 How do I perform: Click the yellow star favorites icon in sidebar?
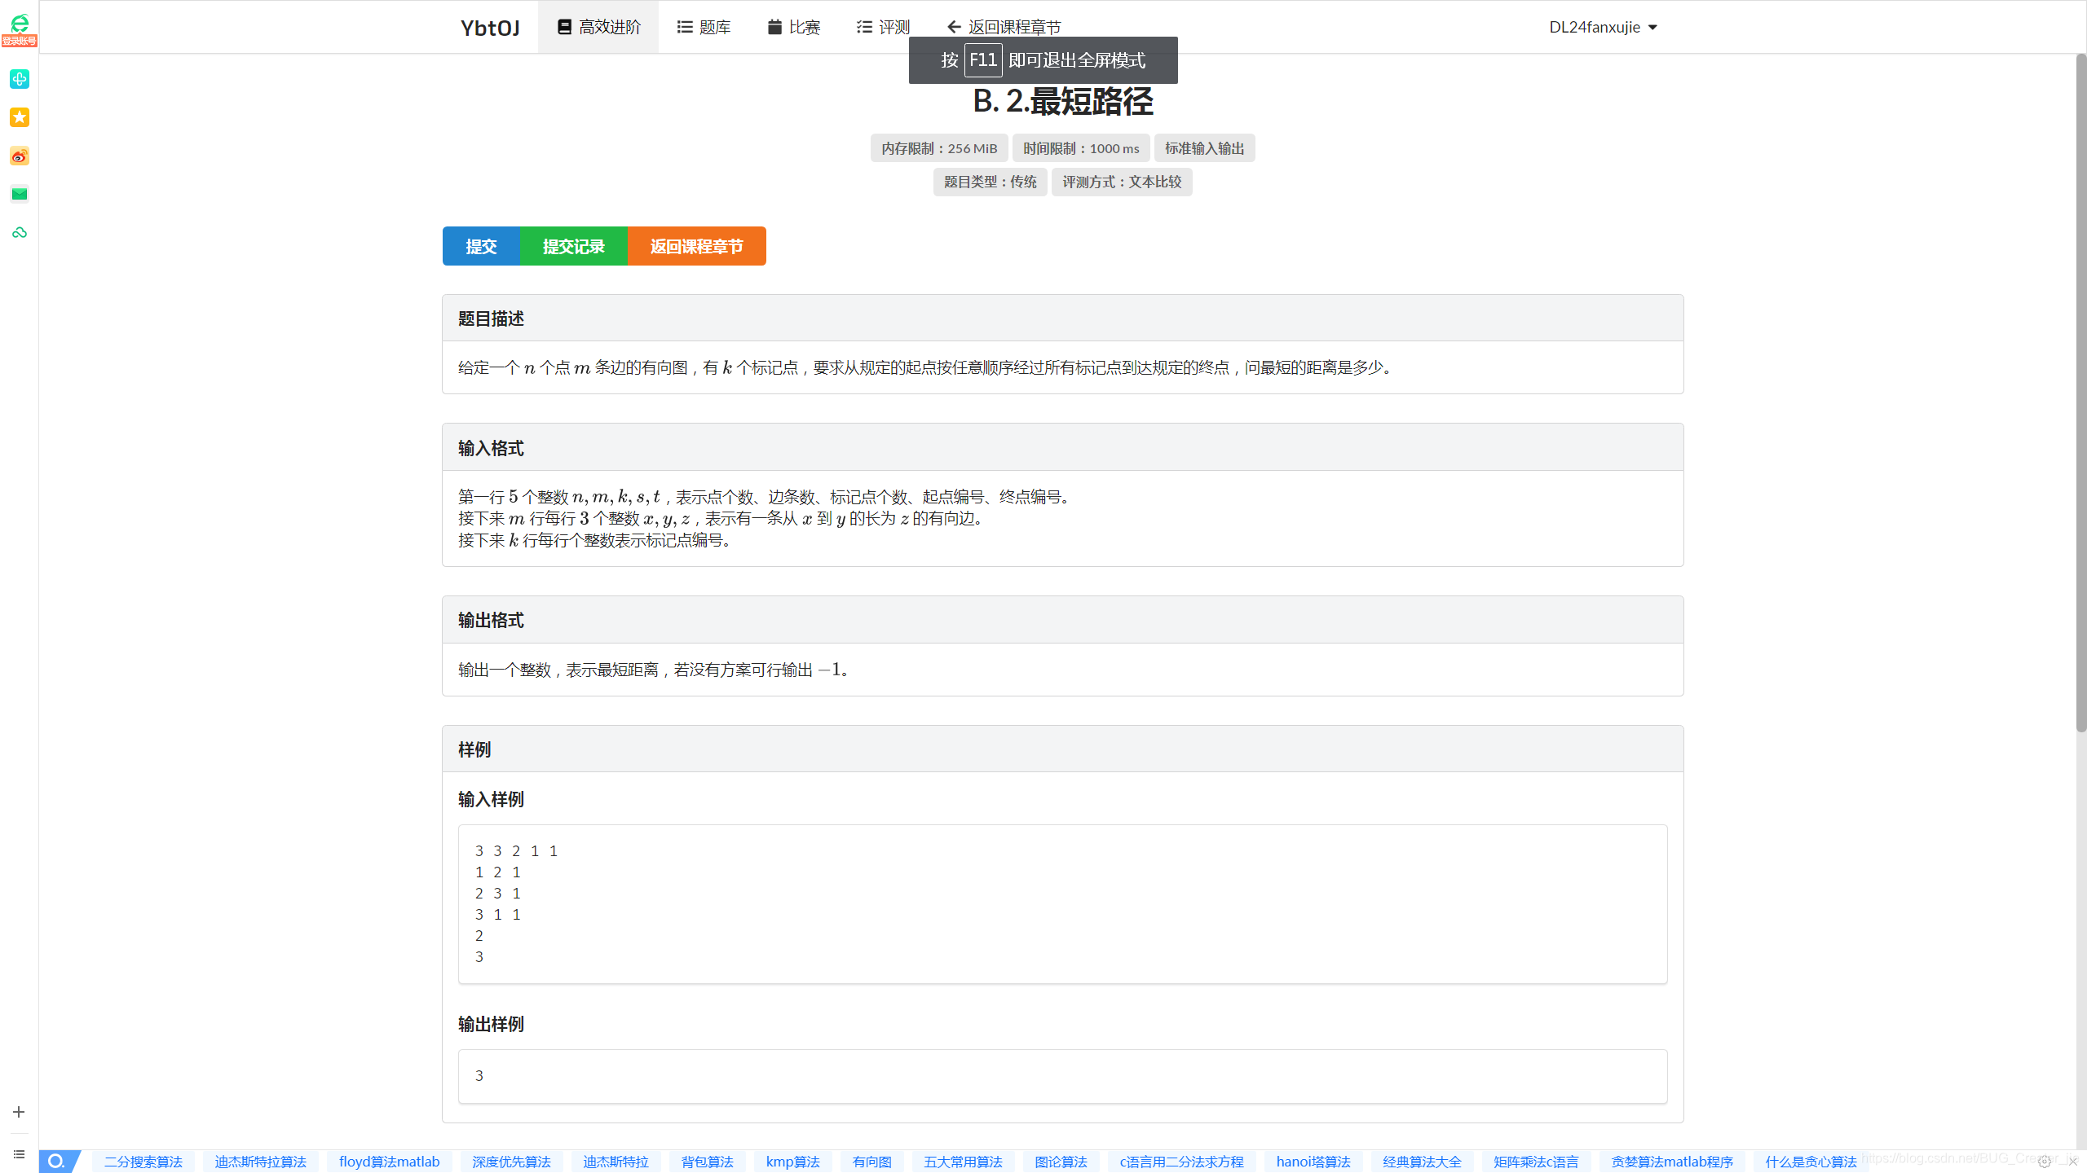(x=19, y=117)
